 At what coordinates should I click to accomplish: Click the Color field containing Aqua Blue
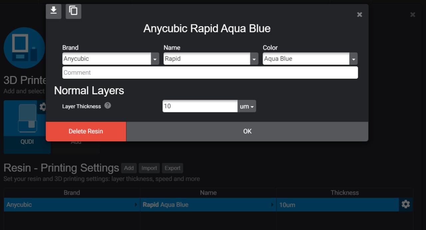[x=306, y=59]
